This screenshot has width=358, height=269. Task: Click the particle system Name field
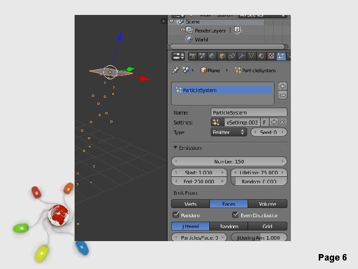(249, 113)
